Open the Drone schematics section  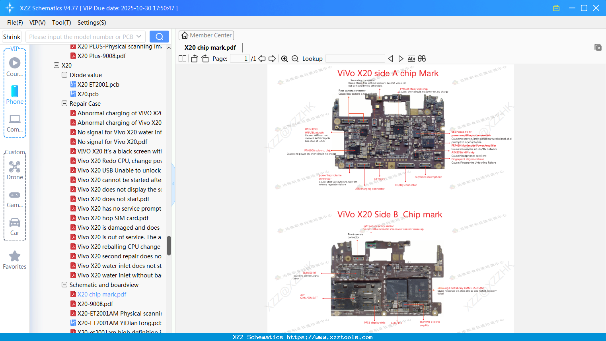(15, 170)
